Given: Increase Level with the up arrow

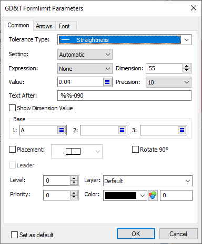Looking at the screenshot, I should (74, 178).
